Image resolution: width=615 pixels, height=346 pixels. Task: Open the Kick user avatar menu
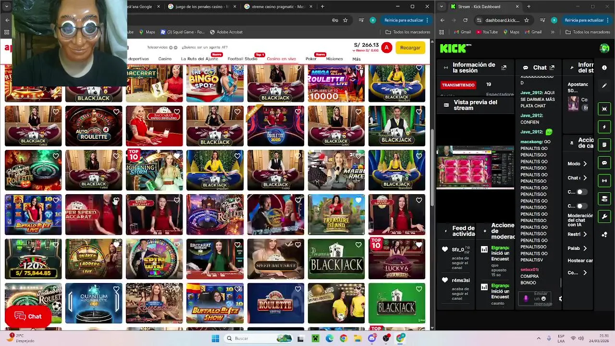604,48
